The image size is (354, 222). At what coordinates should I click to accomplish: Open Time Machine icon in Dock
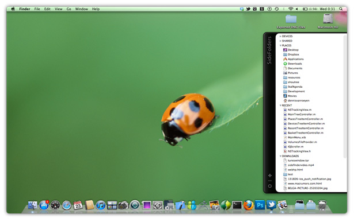point(135,205)
